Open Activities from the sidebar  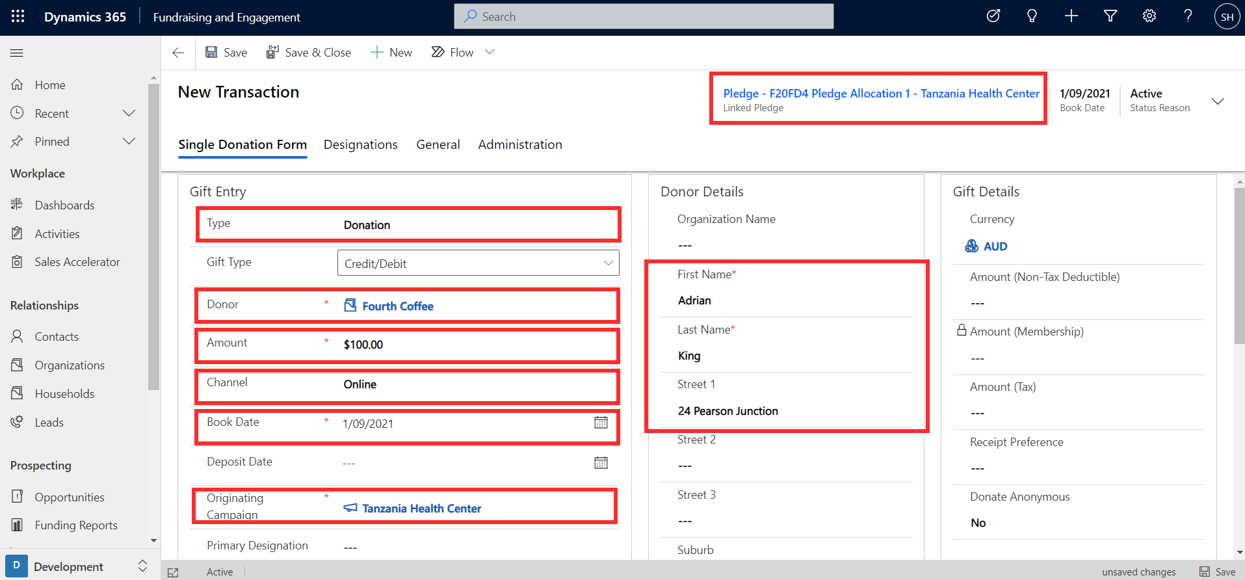(x=57, y=234)
